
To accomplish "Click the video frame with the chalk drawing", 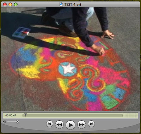I will 70,59.
